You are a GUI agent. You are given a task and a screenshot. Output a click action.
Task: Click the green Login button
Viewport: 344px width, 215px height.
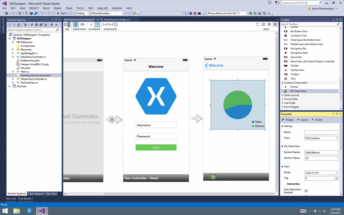click(x=156, y=148)
